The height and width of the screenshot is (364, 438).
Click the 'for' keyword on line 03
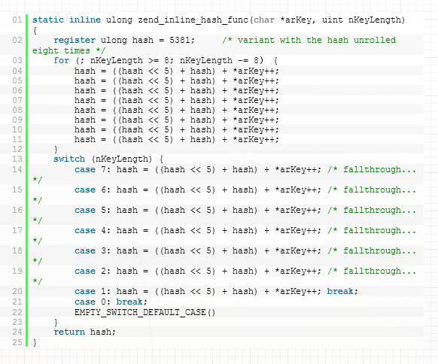point(62,60)
